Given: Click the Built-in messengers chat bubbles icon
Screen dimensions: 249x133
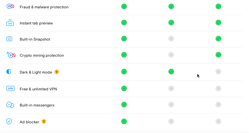Looking at the screenshot, I should click(x=10, y=105).
